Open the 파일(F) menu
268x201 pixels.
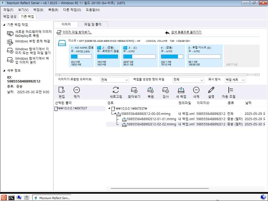point(8,10)
